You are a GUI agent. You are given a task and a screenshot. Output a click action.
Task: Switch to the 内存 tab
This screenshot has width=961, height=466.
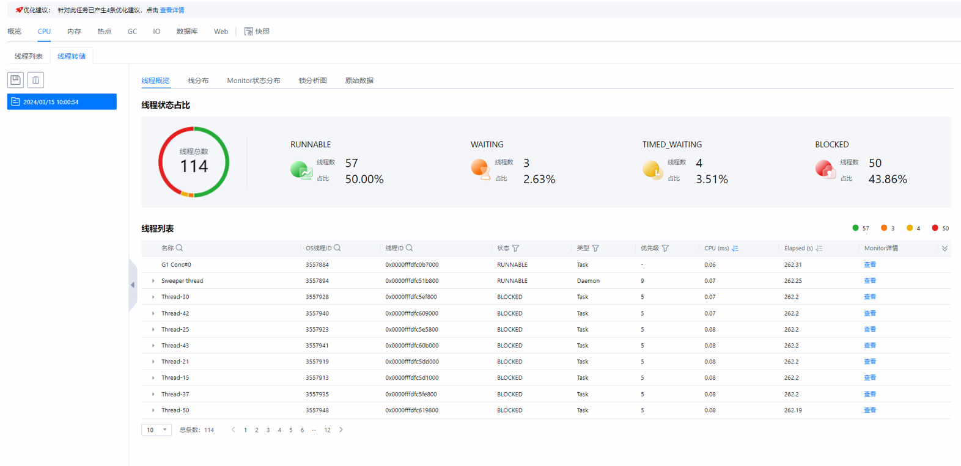(x=74, y=31)
